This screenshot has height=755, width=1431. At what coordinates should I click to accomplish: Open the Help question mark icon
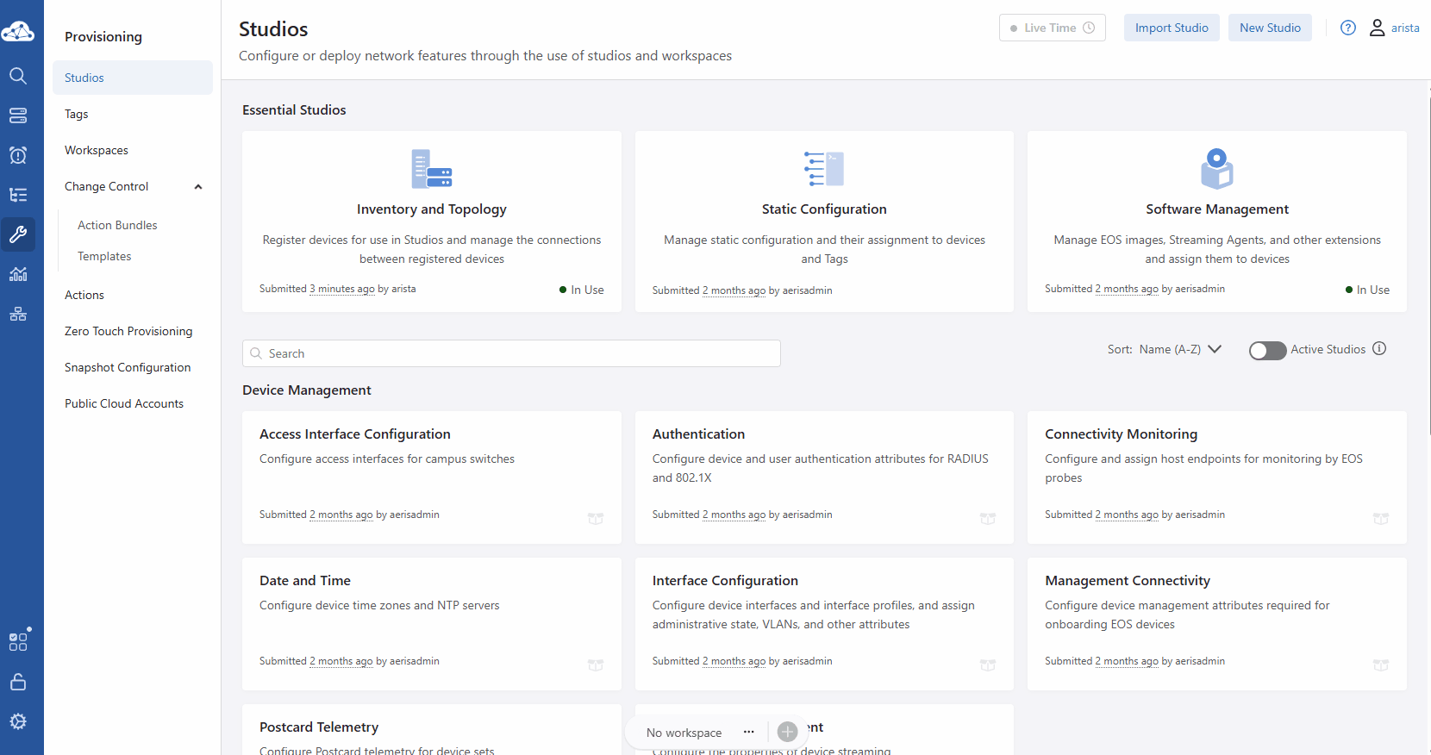point(1348,28)
